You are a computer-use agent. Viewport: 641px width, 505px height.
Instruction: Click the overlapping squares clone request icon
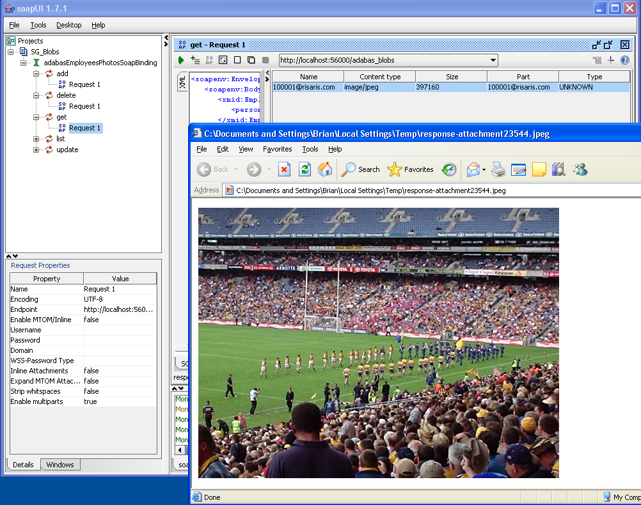[x=251, y=60]
